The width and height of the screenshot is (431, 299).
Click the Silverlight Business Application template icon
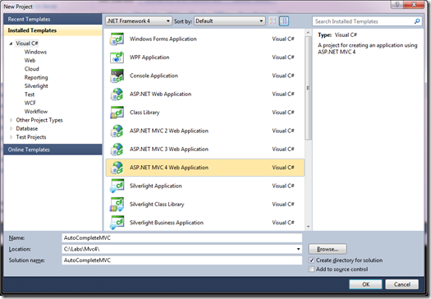point(117,223)
